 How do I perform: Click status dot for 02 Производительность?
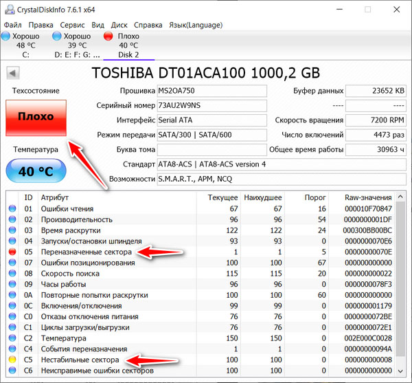[x=12, y=219]
